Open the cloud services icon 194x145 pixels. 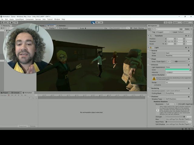point(12,22)
